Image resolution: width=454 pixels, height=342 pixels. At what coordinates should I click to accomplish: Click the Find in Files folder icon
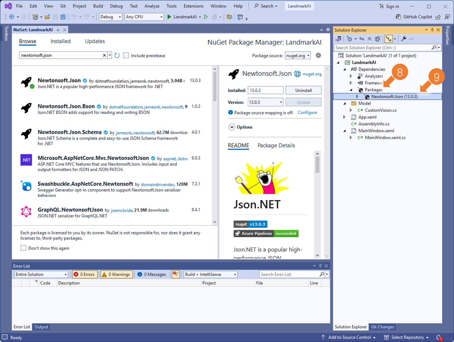pos(230,17)
